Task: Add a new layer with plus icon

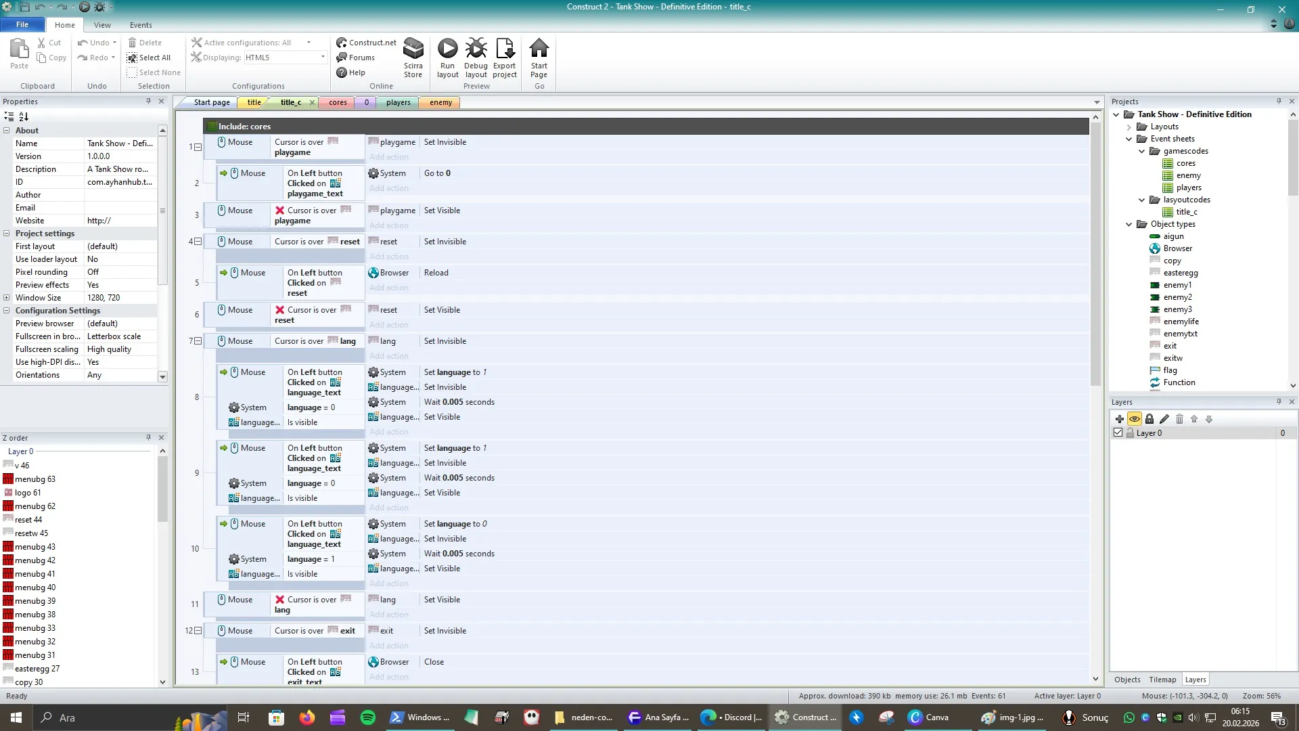Action: [x=1119, y=419]
